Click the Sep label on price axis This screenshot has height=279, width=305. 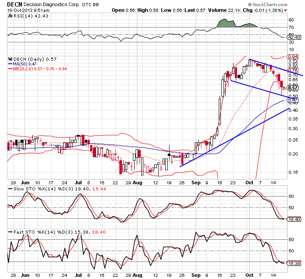coord(196,183)
